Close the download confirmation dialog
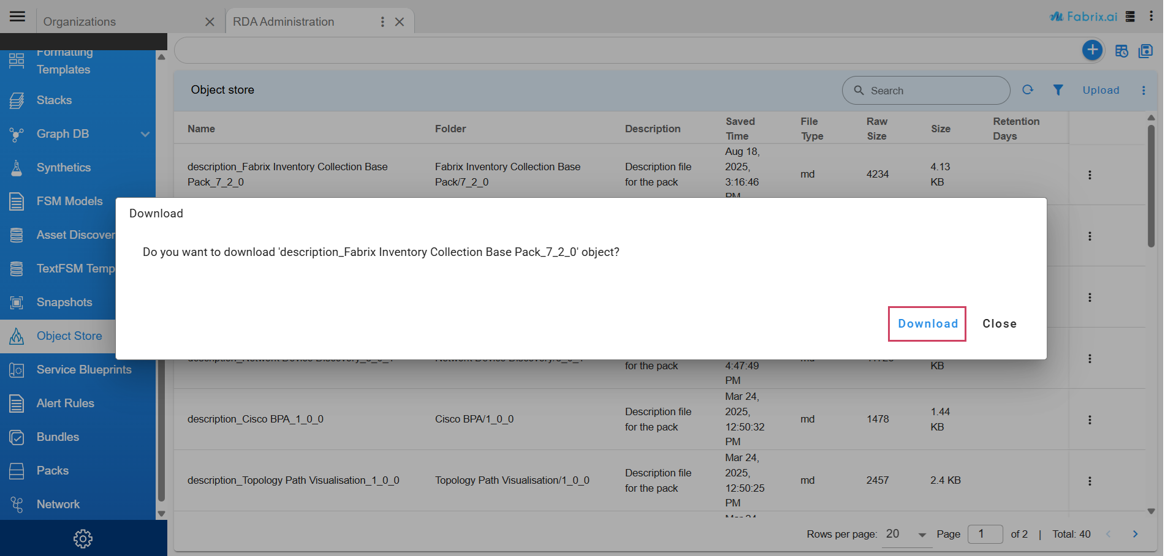 [999, 324]
